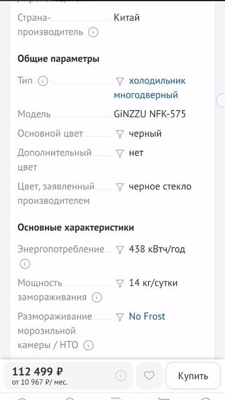Screen dimensions: 225x400
Task: Add product to favorites with heart
Action: (149, 376)
